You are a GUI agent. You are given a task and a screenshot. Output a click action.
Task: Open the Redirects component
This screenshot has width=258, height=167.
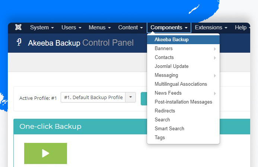pyautogui.click(x=183, y=111)
